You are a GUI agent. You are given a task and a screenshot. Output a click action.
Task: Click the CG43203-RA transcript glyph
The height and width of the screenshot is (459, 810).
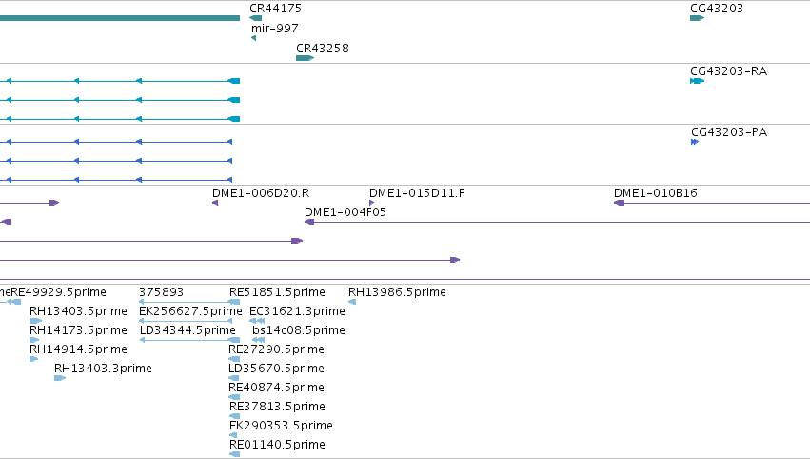click(698, 81)
